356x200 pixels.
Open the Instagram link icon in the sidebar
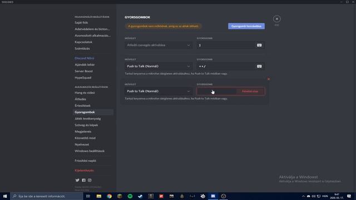90,180
